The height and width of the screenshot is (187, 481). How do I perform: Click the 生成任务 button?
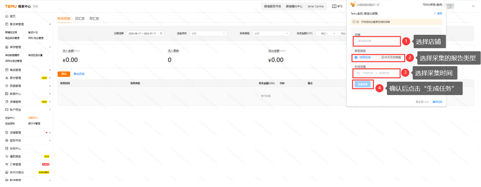pyautogui.click(x=362, y=84)
